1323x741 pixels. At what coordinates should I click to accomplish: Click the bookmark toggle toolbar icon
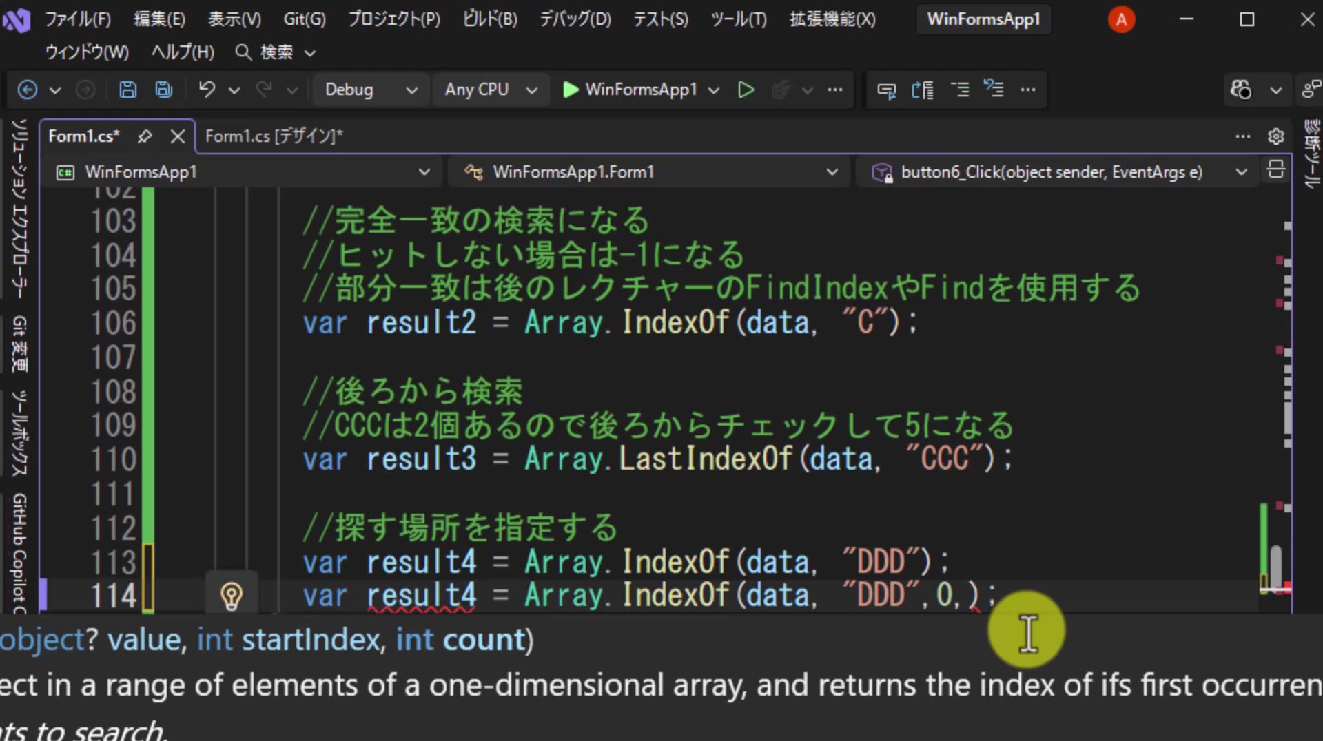point(923,90)
